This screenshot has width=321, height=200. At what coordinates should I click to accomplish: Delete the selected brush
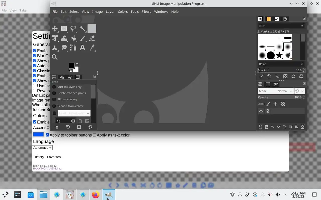point(285,76)
